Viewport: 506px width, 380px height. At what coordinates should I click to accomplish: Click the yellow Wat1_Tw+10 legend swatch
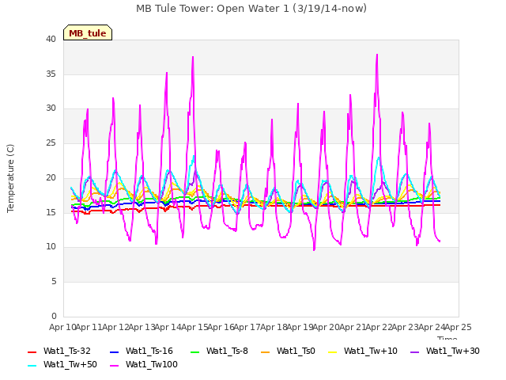click(333, 351)
